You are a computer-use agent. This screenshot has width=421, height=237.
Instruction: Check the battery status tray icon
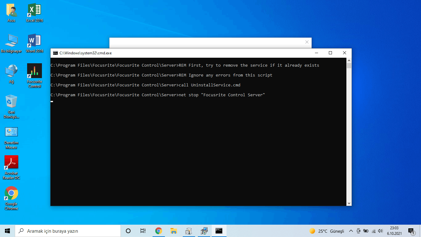tap(366, 231)
